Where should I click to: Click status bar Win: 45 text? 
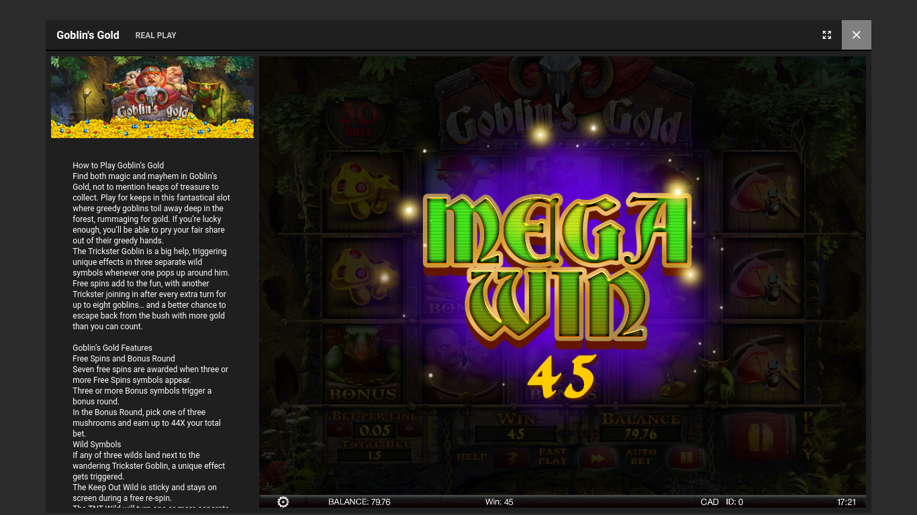pyautogui.click(x=499, y=502)
